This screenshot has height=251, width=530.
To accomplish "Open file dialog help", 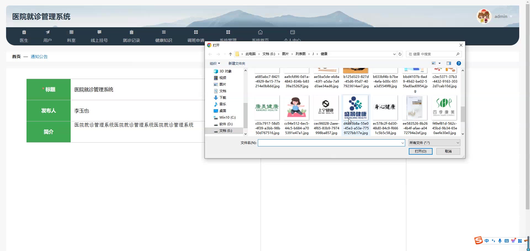I will [459, 63].
